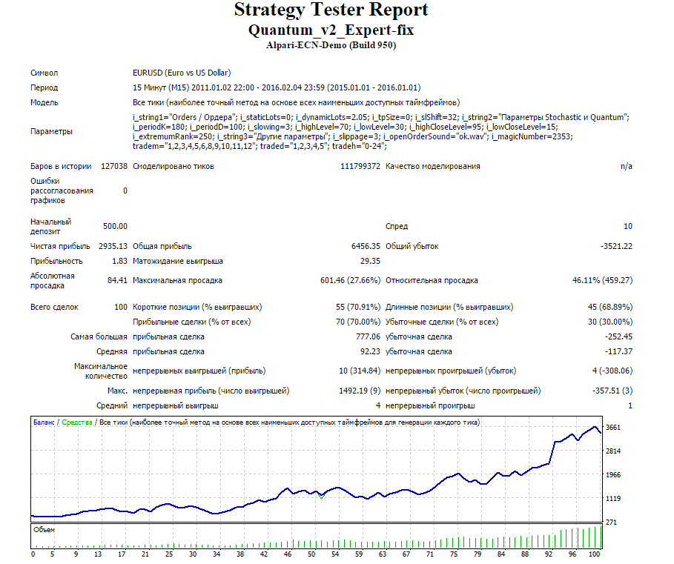
Task: Click average loss trade value '-117.37'
Action: click(x=618, y=351)
